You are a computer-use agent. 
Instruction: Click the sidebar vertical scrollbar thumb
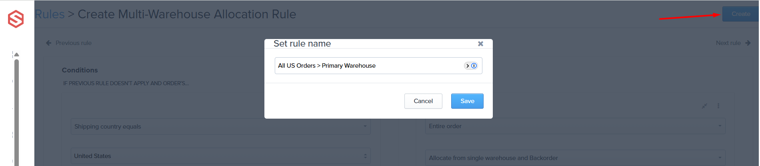click(16, 111)
